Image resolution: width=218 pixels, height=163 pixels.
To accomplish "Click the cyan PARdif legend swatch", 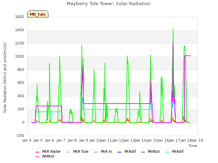I will click(x=167, y=152).
